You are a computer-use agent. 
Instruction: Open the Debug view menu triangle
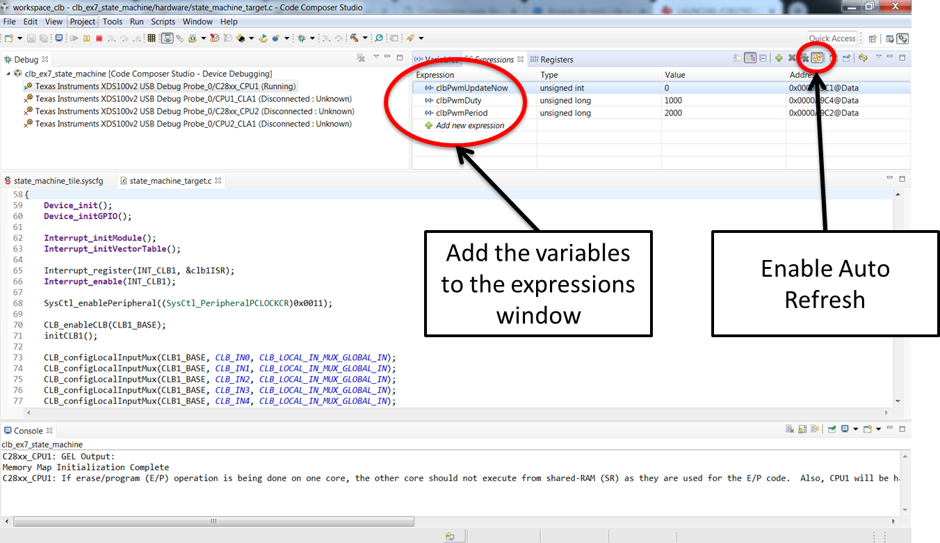point(376,57)
